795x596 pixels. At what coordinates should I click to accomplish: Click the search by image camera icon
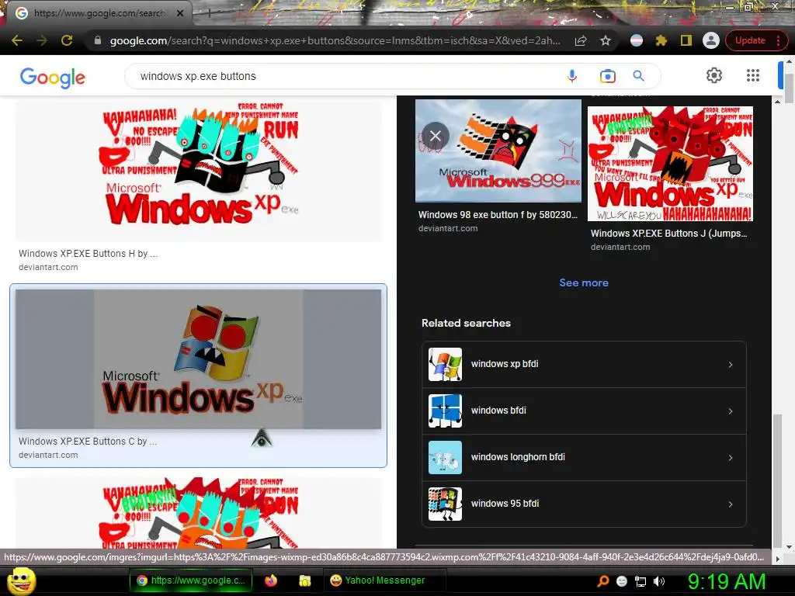point(607,76)
